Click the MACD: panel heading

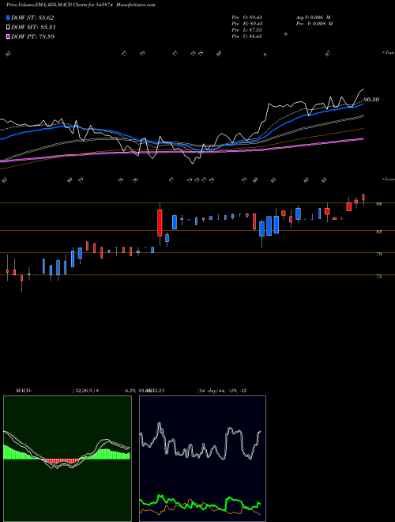click(x=24, y=391)
